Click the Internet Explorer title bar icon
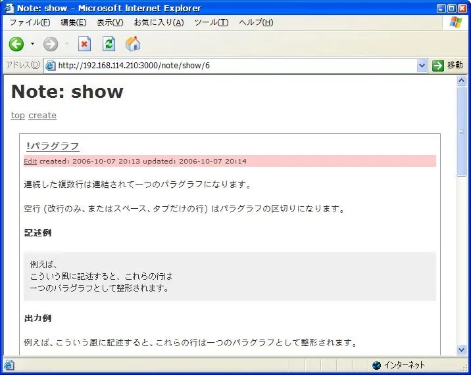 9,8
